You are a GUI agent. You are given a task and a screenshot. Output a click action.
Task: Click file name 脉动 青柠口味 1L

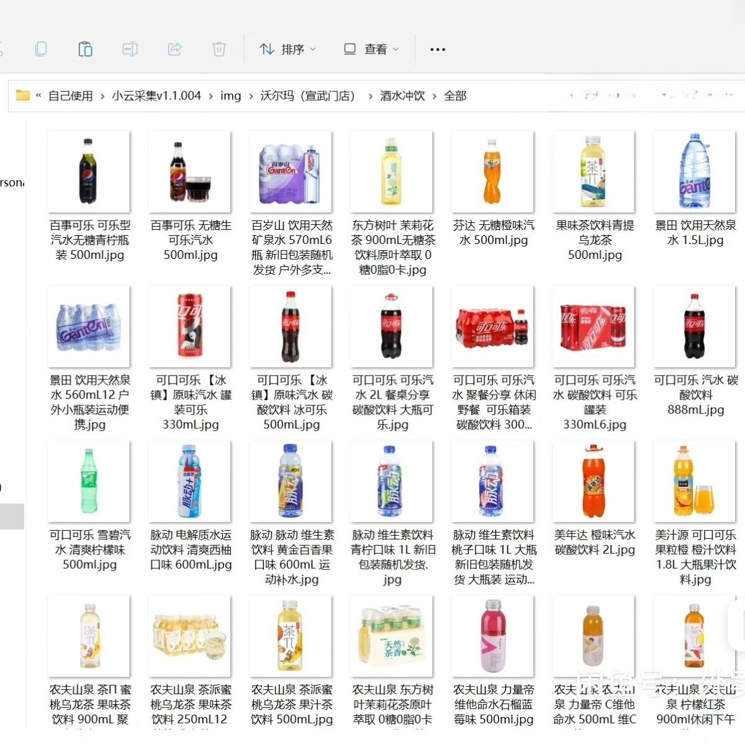click(392, 557)
